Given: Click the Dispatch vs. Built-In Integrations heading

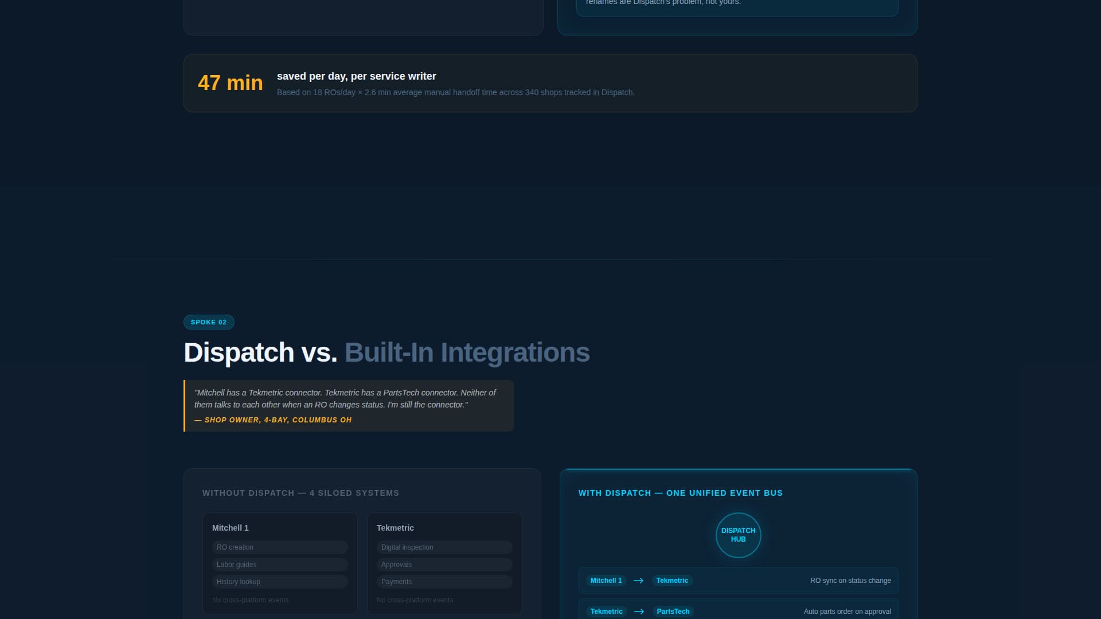Looking at the screenshot, I should (386, 352).
